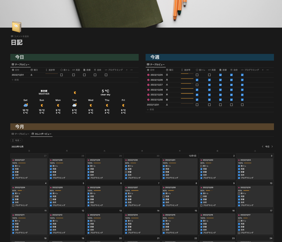Click the Sun moon weather icon

[x=42, y=105]
